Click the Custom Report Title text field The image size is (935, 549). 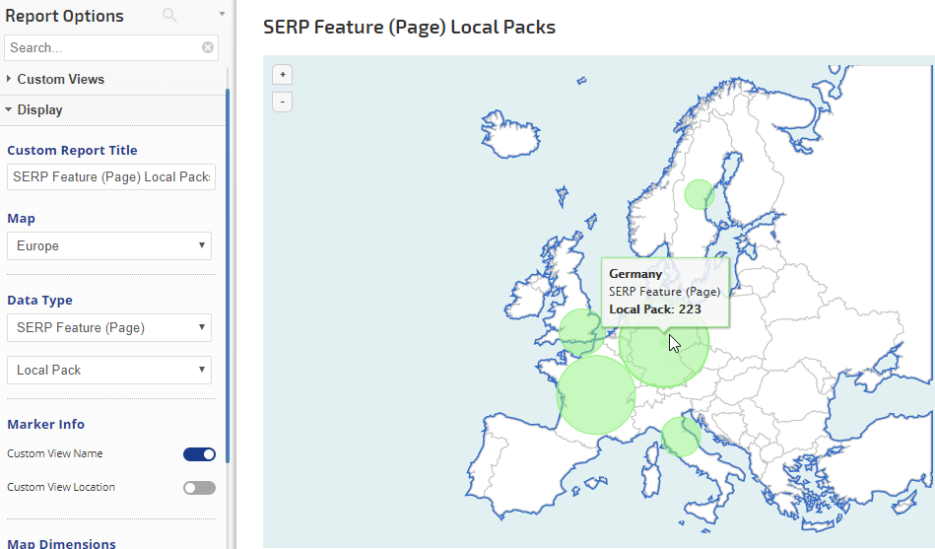pyautogui.click(x=111, y=177)
